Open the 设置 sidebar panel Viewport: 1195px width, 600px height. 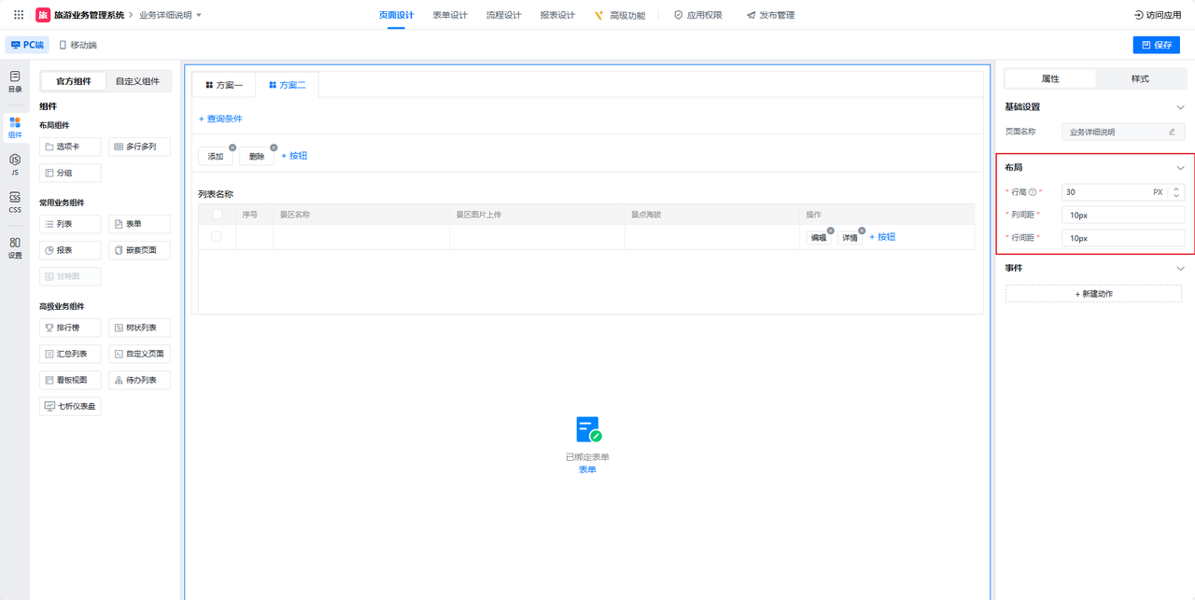(x=15, y=247)
